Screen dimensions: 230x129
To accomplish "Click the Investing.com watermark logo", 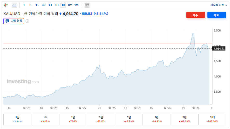I will (x=23, y=82).
